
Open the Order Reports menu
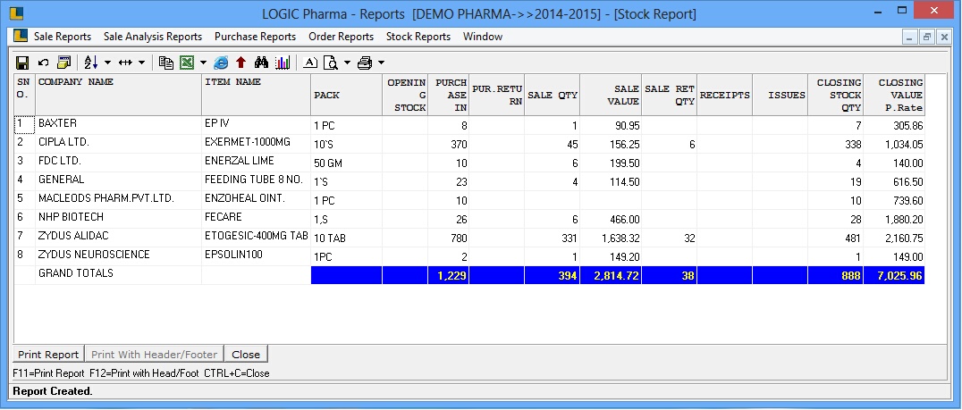pyautogui.click(x=342, y=37)
